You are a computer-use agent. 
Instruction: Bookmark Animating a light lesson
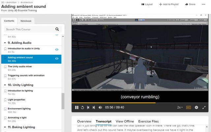5,118
